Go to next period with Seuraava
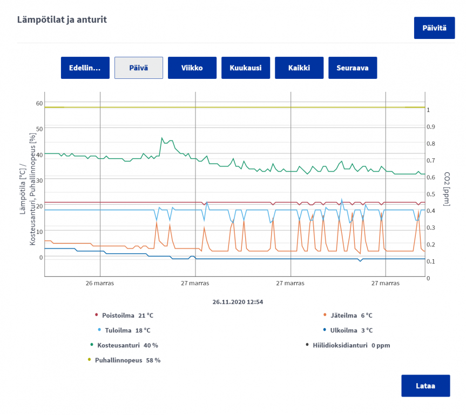The image size is (466, 415). point(353,68)
